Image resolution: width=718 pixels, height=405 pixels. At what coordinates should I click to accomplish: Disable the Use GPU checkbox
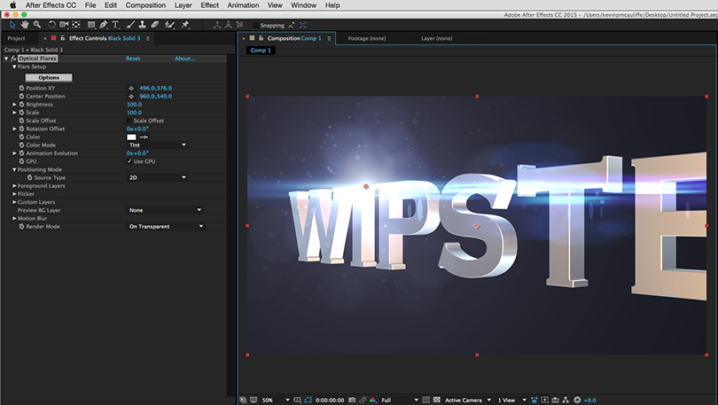(x=129, y=161)
